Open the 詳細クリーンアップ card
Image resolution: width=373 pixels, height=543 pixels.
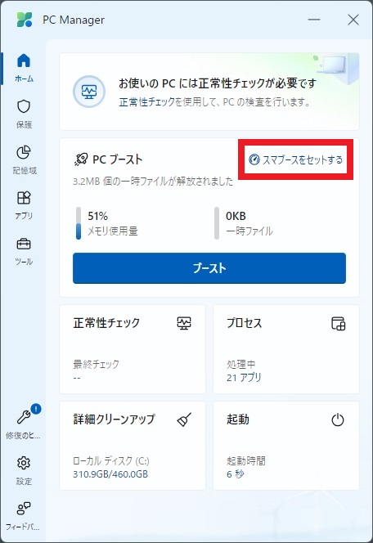[x=133, y=446]
